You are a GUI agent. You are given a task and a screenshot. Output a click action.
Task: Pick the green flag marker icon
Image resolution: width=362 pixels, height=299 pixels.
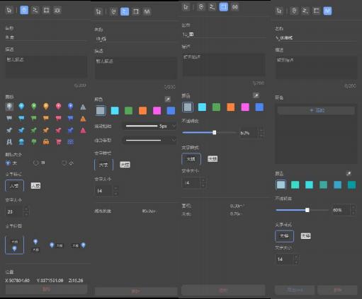pos(34,118)
